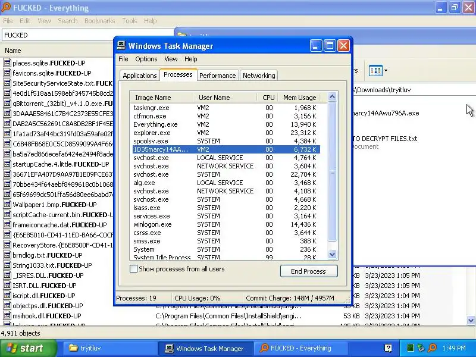This screenshot has width=476, height=357.
Task: Click file icon of startupCache.4.little.FUCKED-UP
Action: point(7,164)
